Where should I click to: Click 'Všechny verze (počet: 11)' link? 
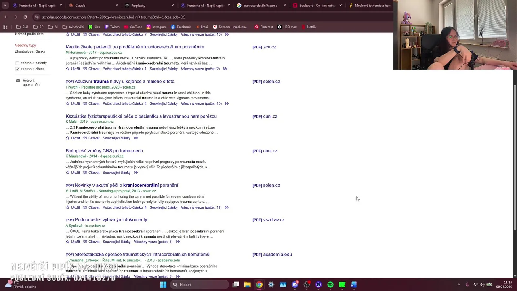click(201, 207)
